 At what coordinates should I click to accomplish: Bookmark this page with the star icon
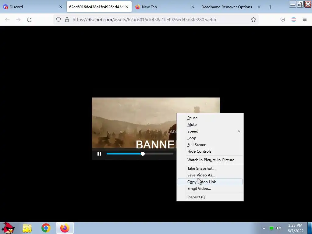(253, 19)
